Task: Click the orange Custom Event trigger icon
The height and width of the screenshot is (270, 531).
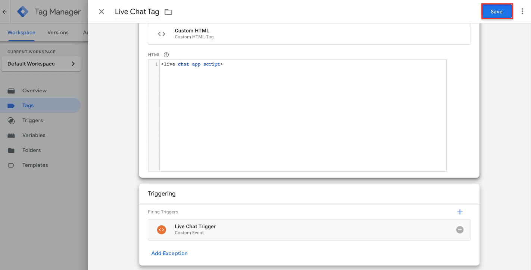Action: point(162,230)
